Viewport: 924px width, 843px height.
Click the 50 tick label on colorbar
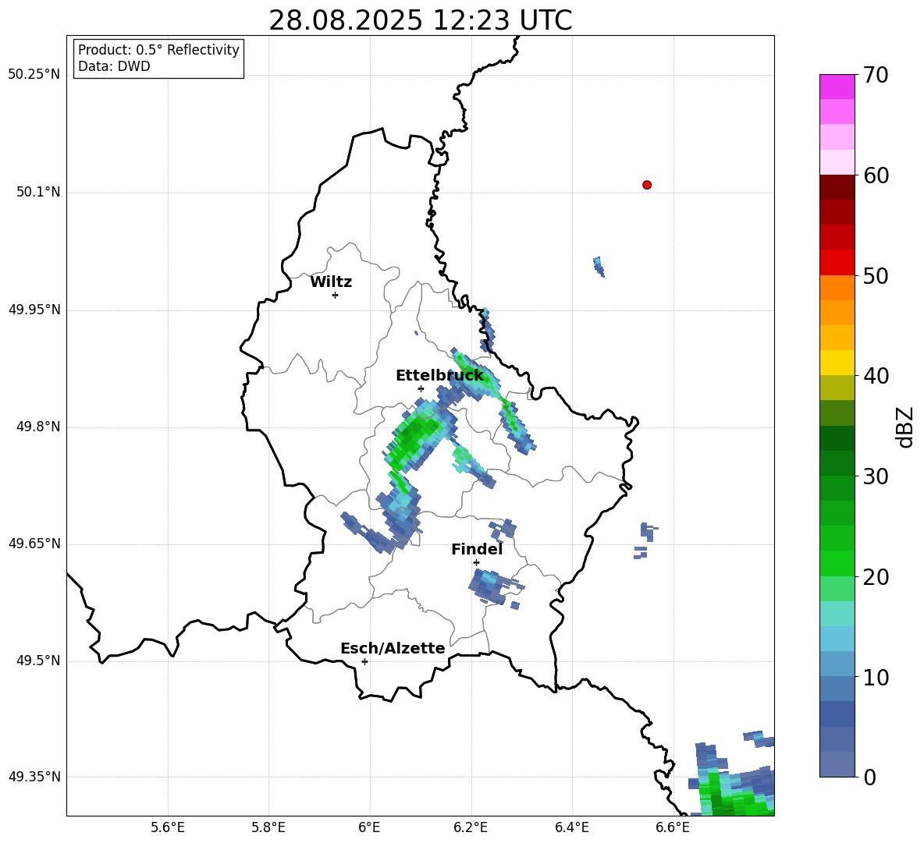pos(876,275)
